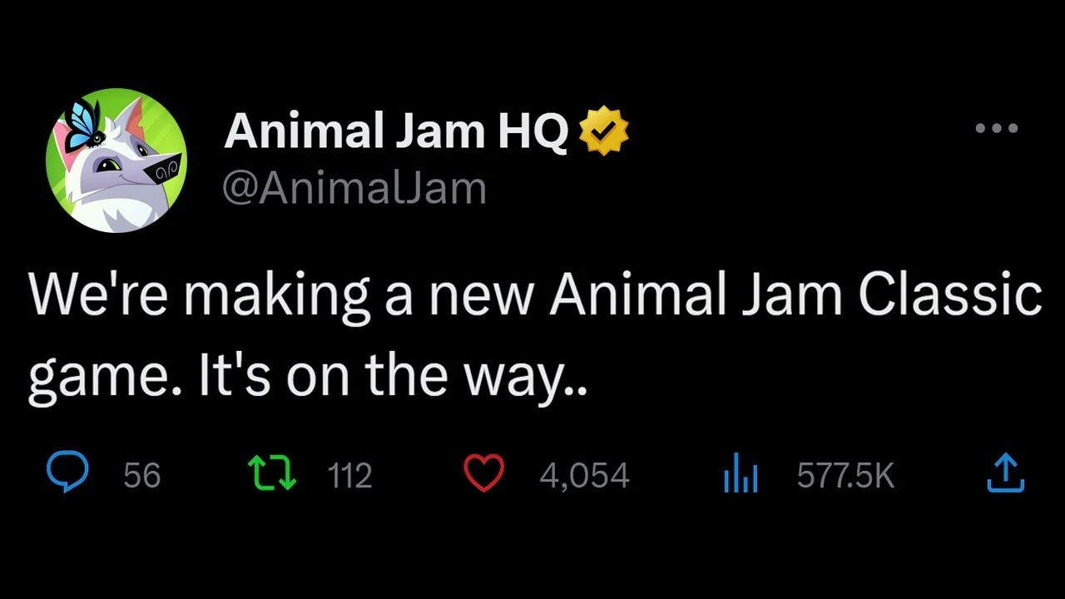1065x599 pixels.
Task: Open the 56 replies count
Action: coord(141,474)
